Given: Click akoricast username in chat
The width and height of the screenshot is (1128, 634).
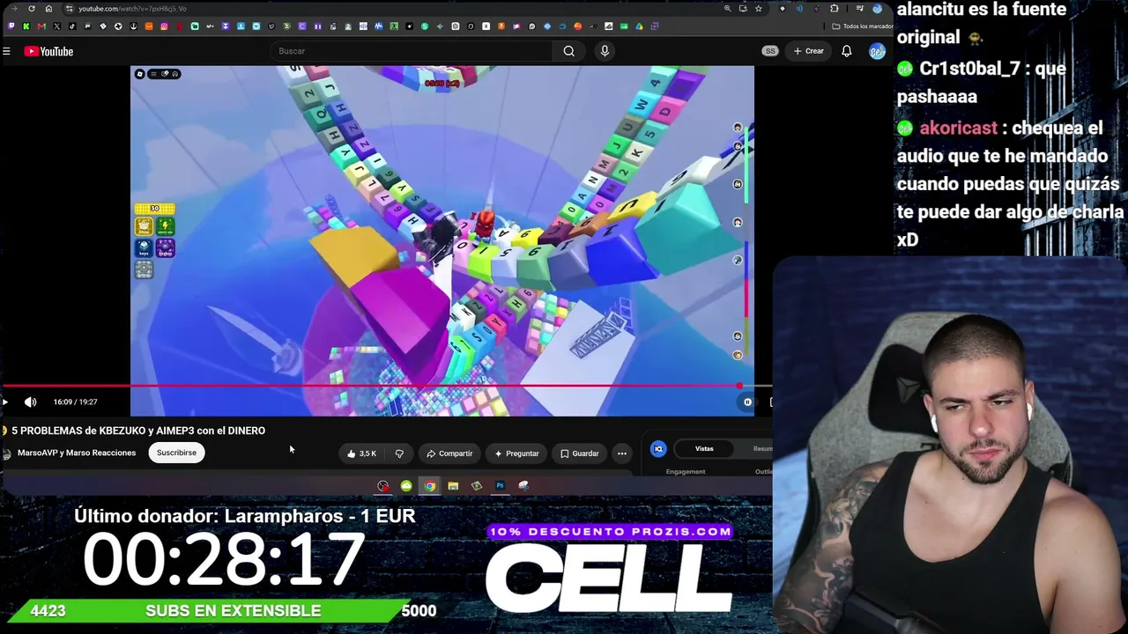Looking at the screenshot, I should click(x=959, y=129).
